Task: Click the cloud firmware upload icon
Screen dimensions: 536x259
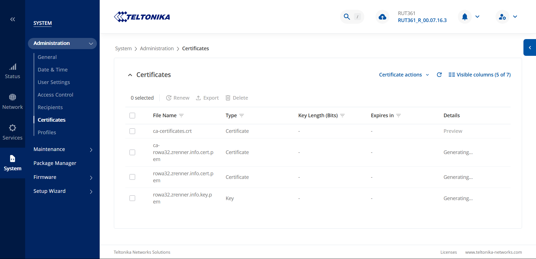Action: coord(382,17)
